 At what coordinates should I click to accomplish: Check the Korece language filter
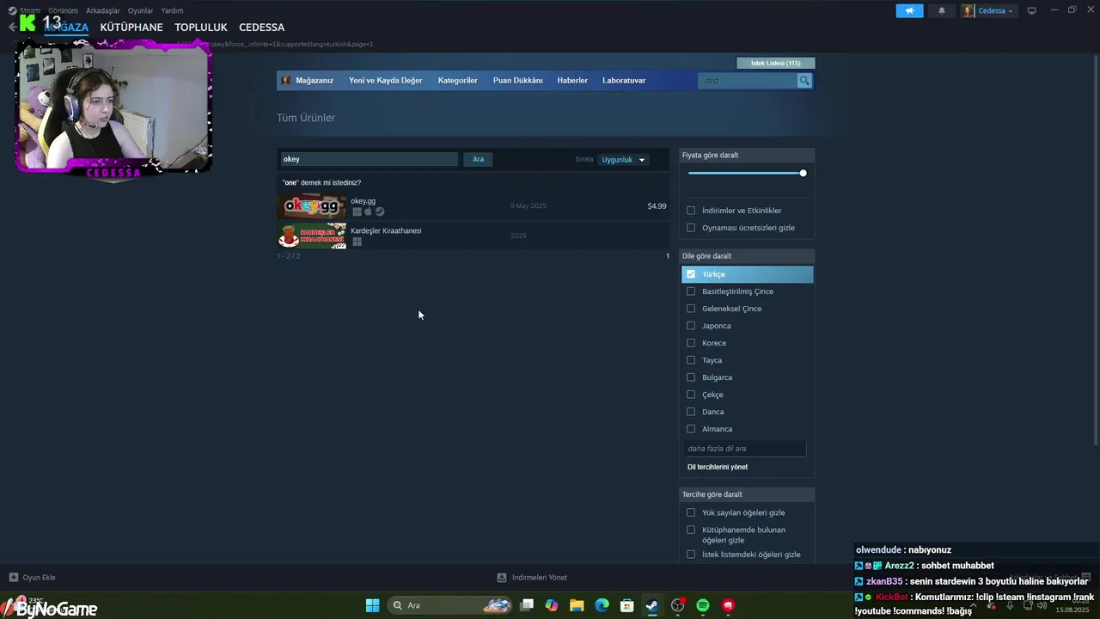(x=691, y=343)
